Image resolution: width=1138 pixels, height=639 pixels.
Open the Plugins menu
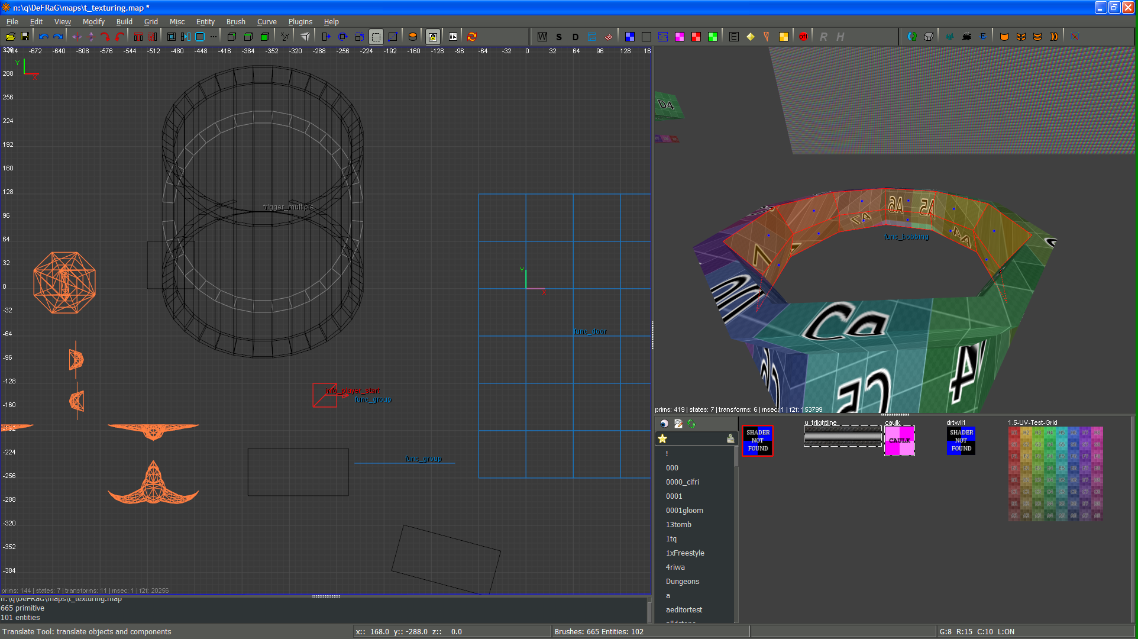pos(300,22)
